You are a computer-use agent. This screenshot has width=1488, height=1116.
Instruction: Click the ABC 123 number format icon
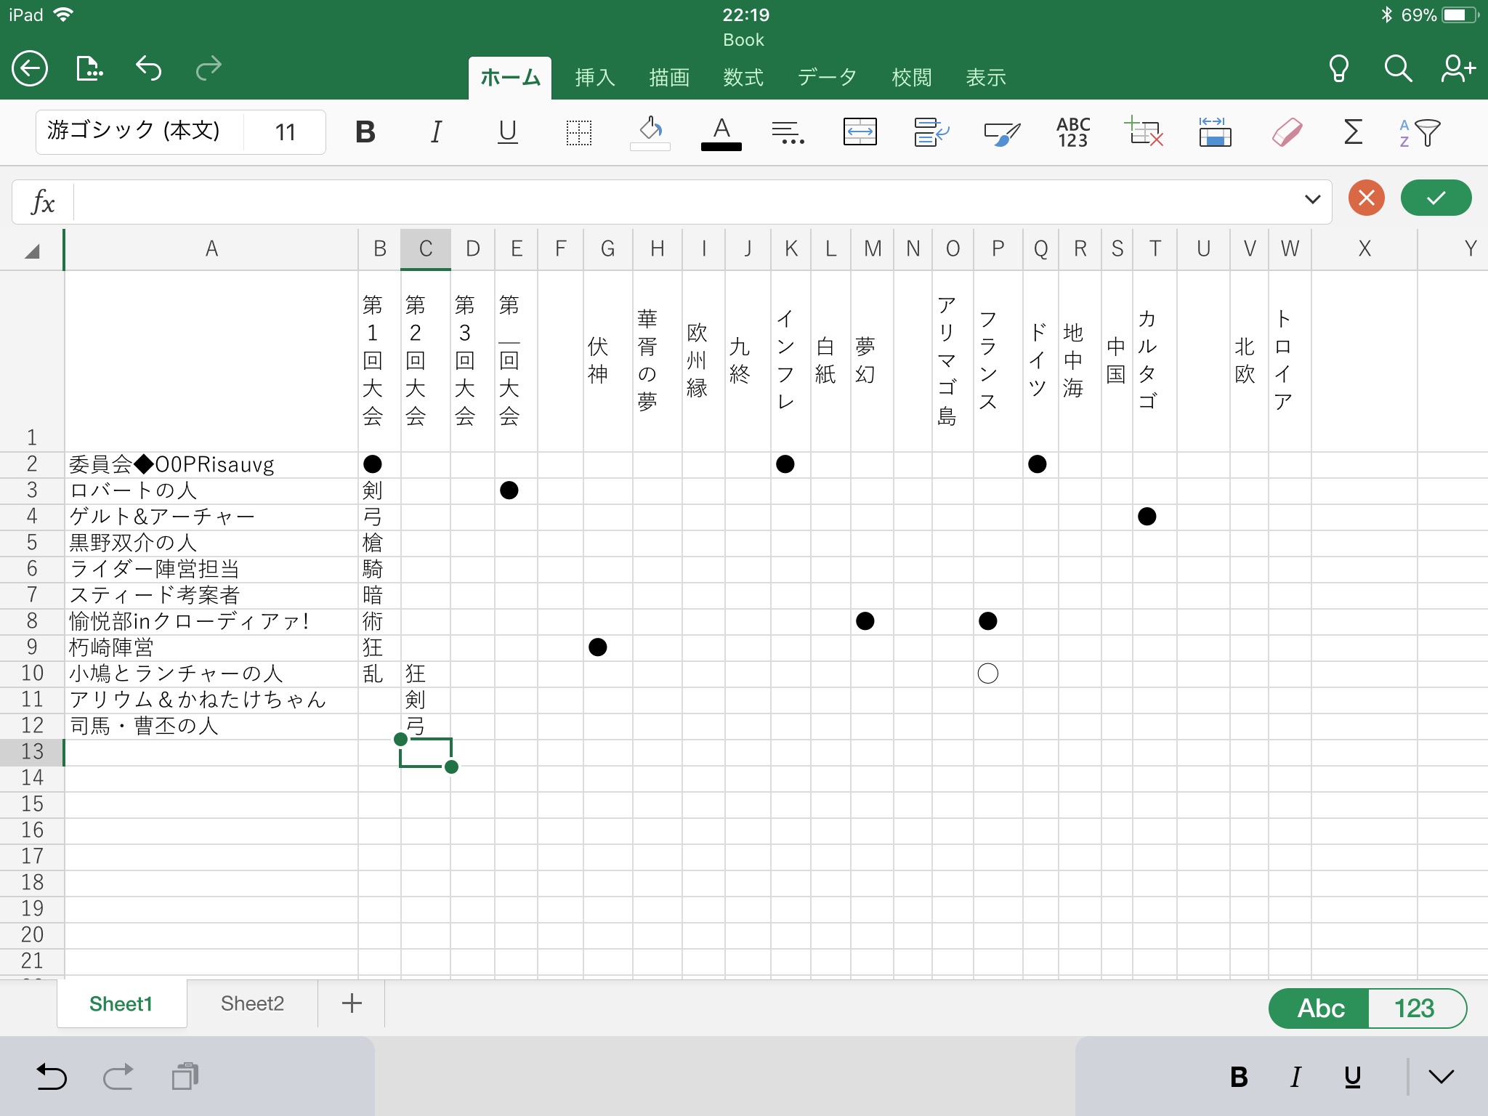(1072, 132)
